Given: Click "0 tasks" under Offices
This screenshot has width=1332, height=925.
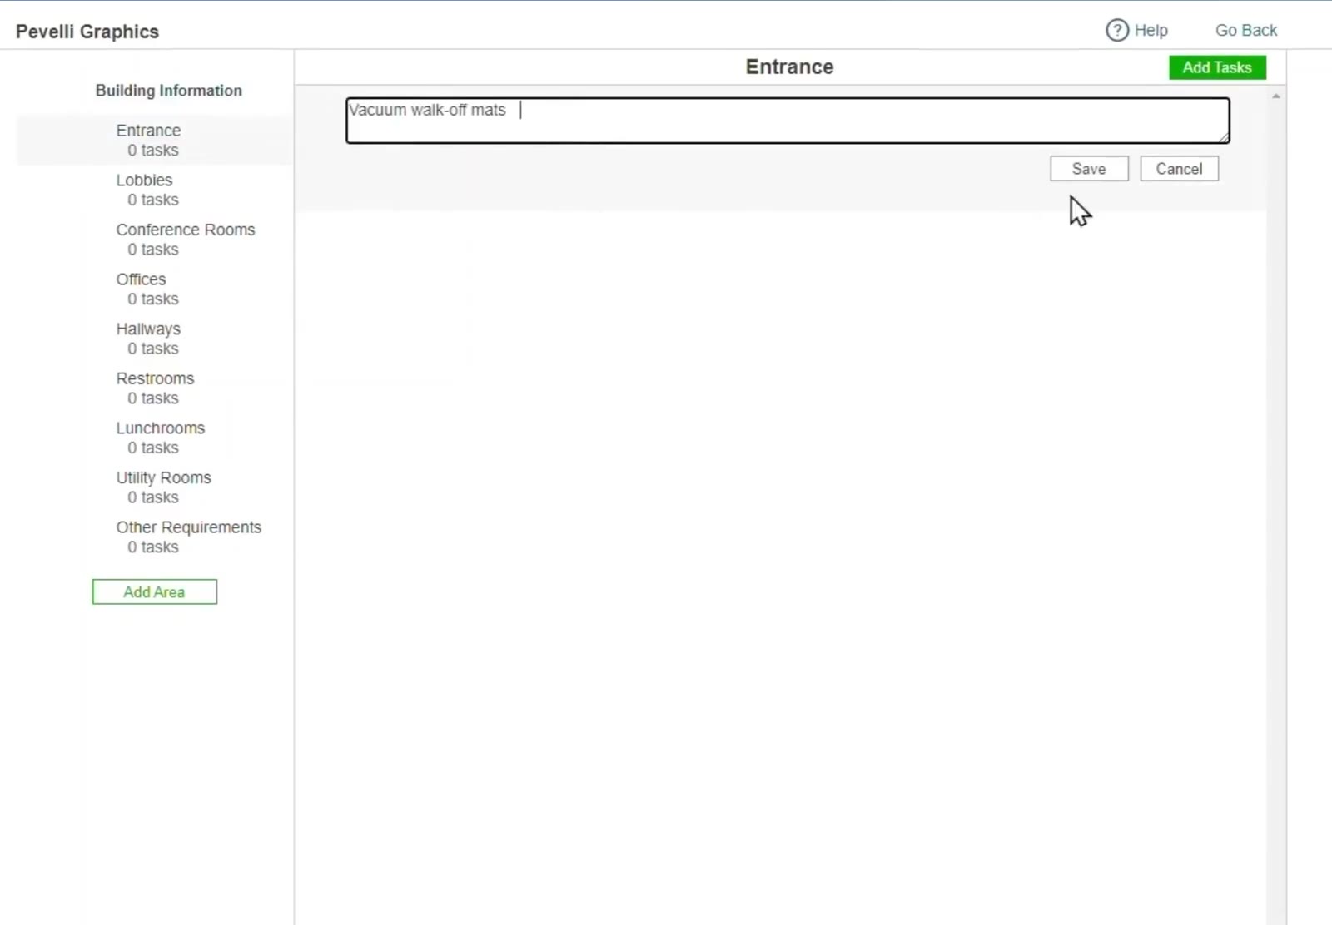Looking at the screenshot, I should click(x=153, y=299).
